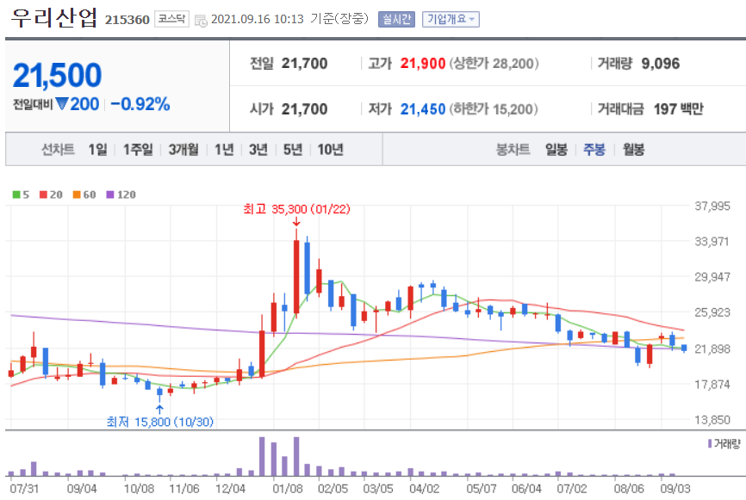The image size is (746, 500).
Task: Click the 상한가 28,200 upper limit text
Action: [494, 63]
